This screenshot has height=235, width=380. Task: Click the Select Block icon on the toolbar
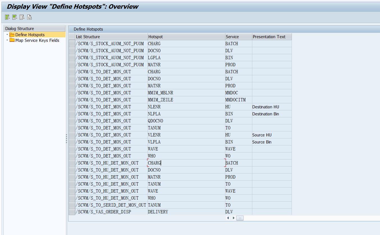[x=15, y=17]
